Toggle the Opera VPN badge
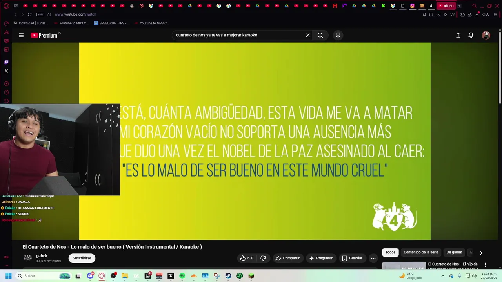Image resolution: width=502 pixels, height=282 pixels. [40, 14]
